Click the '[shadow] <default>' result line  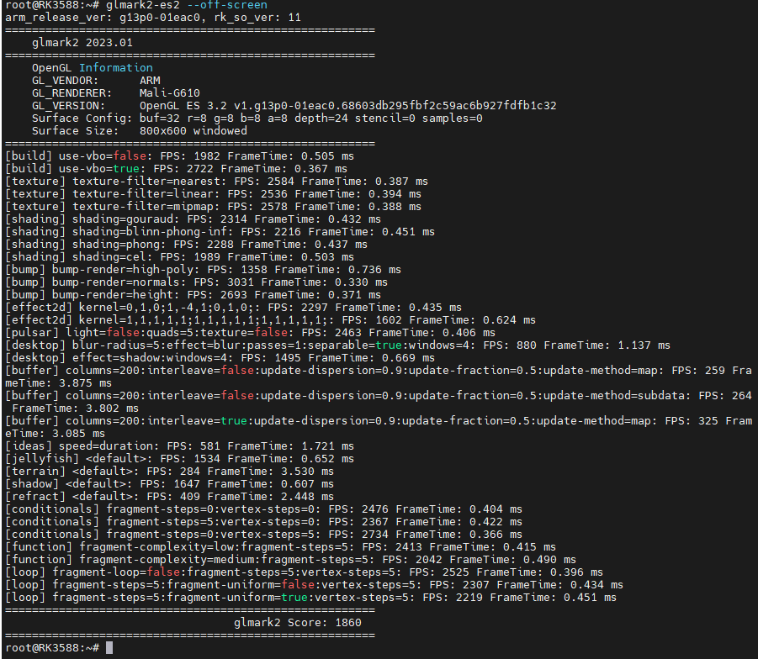[x=170, y=483]
